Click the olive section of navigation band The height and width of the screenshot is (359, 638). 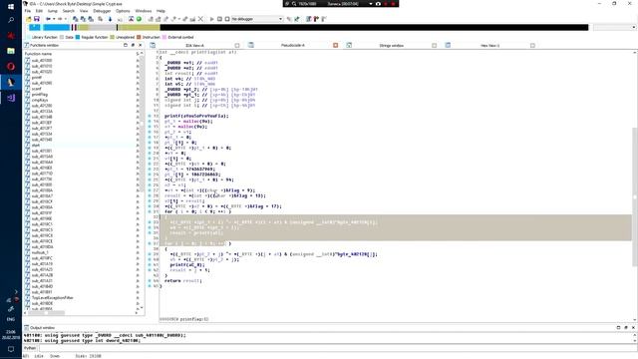[x=139, y=27]
